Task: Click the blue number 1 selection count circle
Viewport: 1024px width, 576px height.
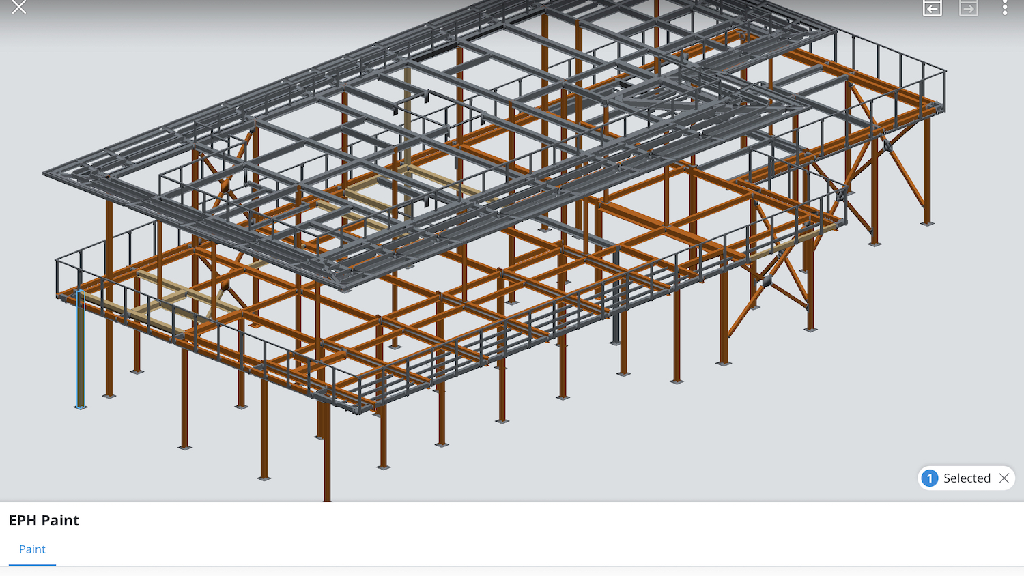Action: [929, 478]
